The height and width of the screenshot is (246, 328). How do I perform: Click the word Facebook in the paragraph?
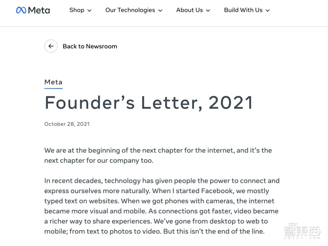(217, 191)
